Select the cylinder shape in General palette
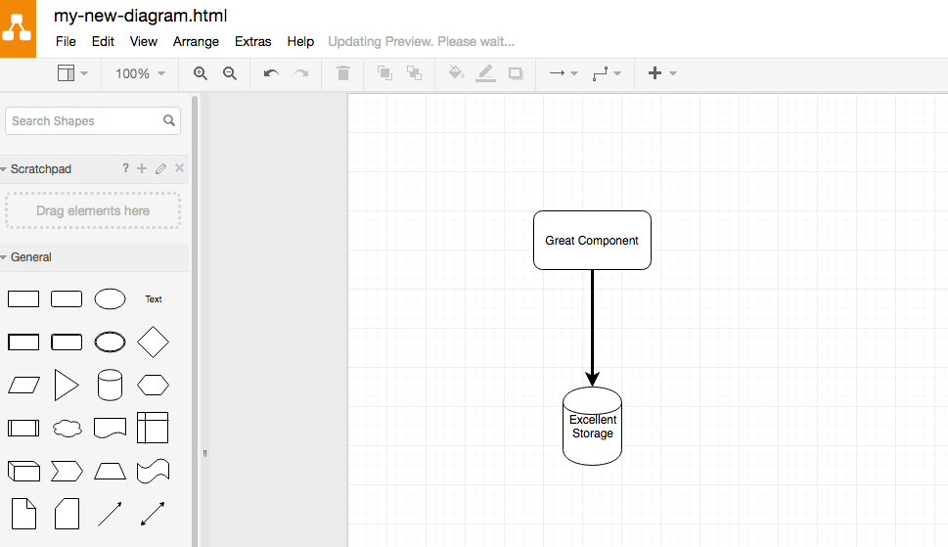The image size is (948, 547). tap(110, 385)
